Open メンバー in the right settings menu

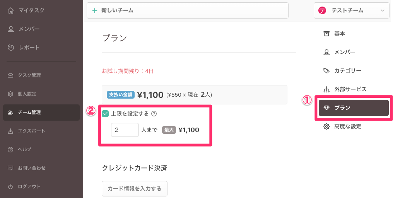click(x=344, y=52)
